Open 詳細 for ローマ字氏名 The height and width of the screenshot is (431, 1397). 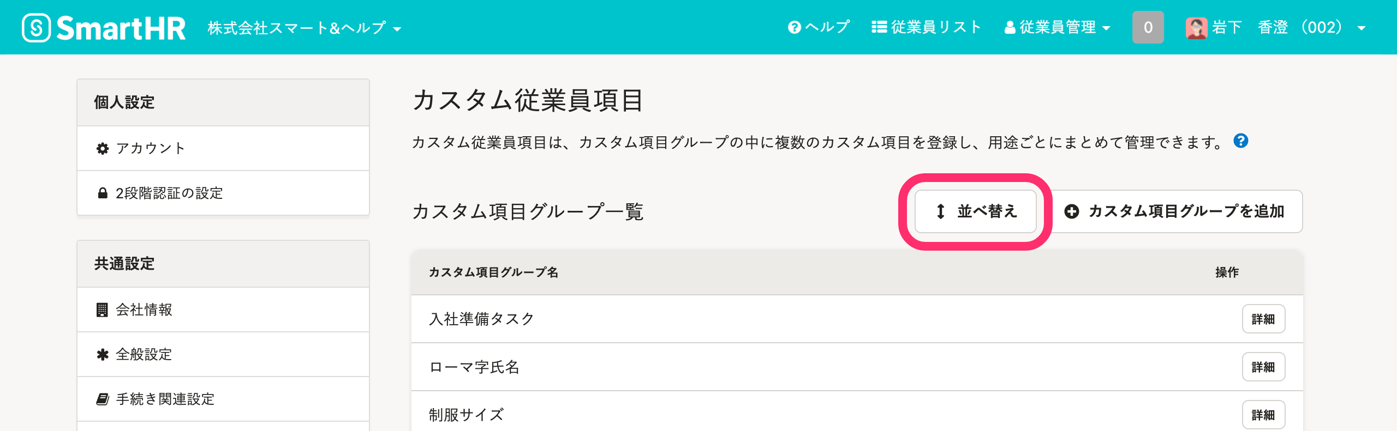1263,367
